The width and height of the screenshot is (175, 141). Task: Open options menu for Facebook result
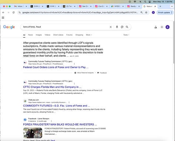(51, 121)
